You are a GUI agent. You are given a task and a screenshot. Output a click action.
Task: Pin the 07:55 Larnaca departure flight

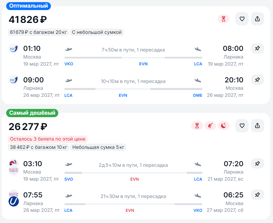257,195
